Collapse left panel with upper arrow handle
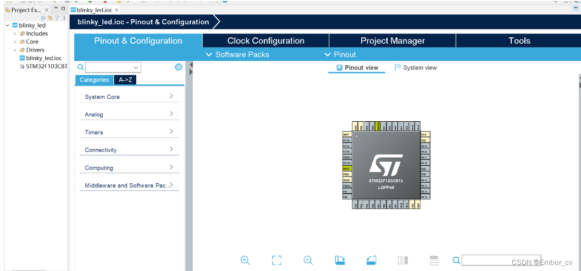The height and width of the screenshot is (271, 581). click(191, 65)
